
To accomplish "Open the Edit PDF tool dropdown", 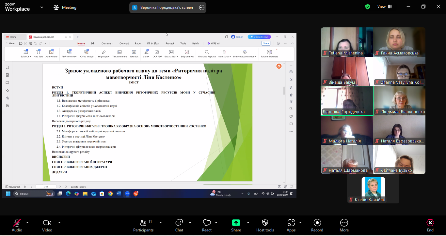I will 26,54.
